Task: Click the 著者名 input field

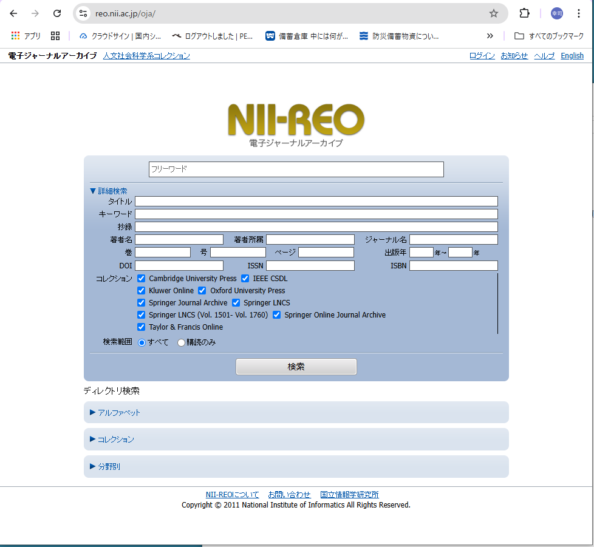Action: click(x=179, y=240)
